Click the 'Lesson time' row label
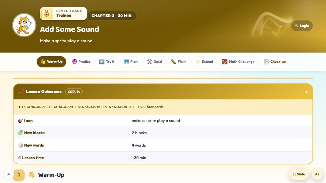Viewport: 326px width, 183px height. pos(33,158)
